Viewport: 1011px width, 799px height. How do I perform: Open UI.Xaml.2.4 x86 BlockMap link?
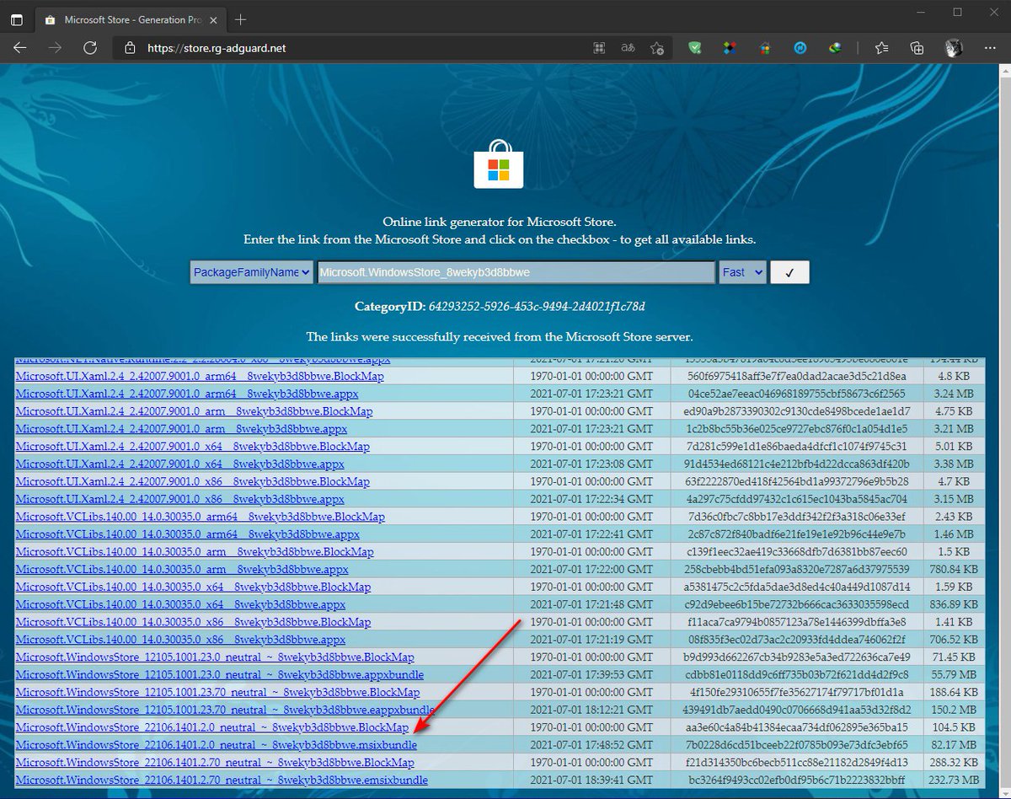click(x=192, y=481)
